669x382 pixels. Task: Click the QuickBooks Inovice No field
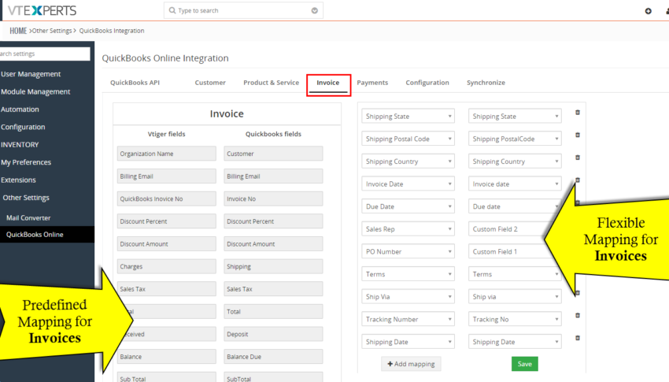coord(166,199)
